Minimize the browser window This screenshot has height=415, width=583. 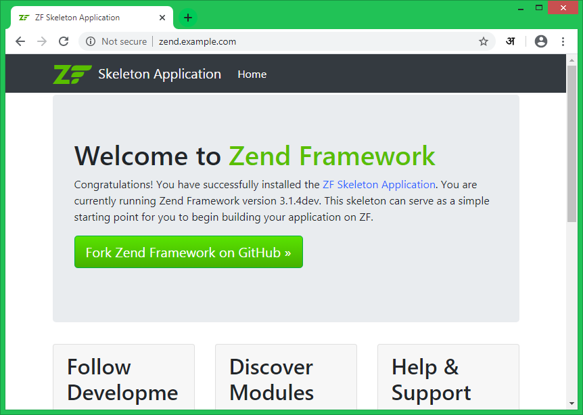click(521, 8)
